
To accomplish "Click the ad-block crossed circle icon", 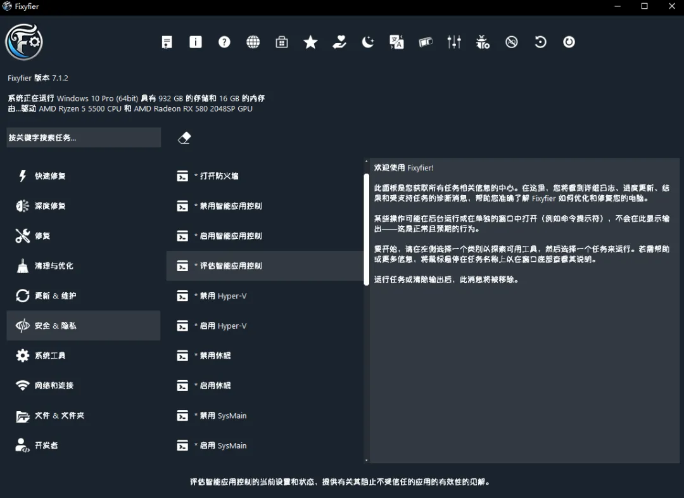I will pos(511,42).
